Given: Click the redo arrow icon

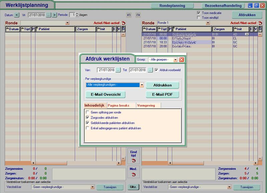Looking at the screenshot, I should tap(138, 15).
